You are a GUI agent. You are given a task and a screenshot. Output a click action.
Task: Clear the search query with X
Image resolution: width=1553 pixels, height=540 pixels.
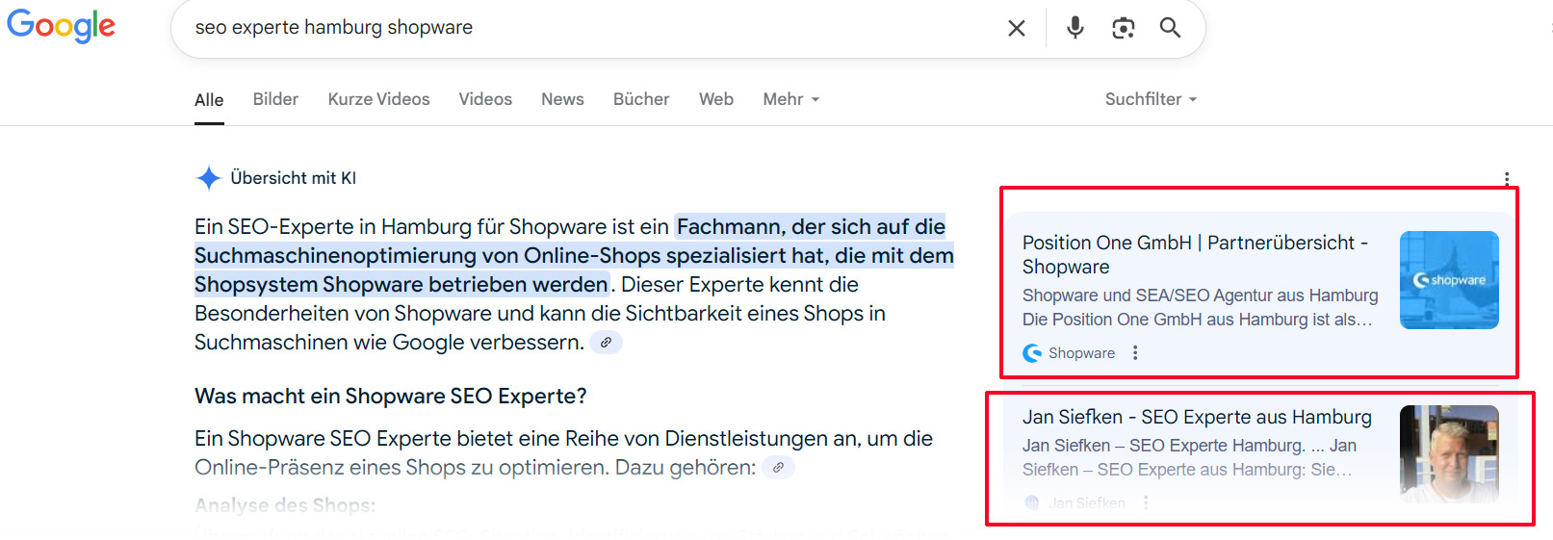1016,28
